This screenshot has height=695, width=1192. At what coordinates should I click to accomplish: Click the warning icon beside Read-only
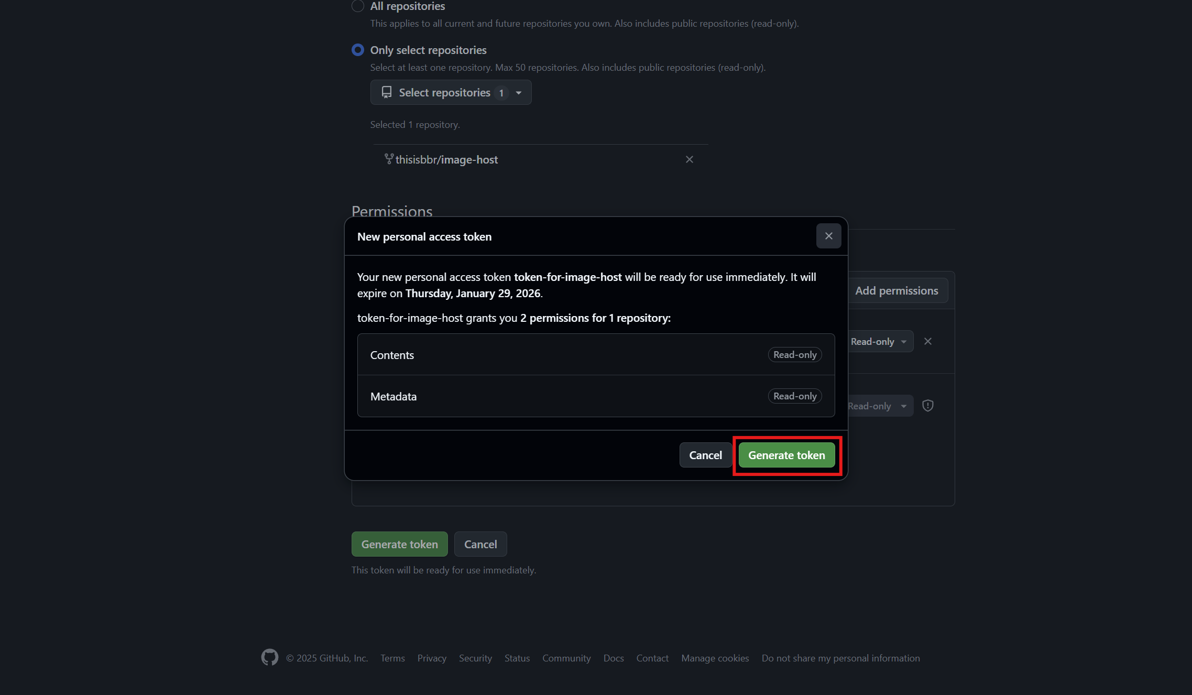click(927, 405)
